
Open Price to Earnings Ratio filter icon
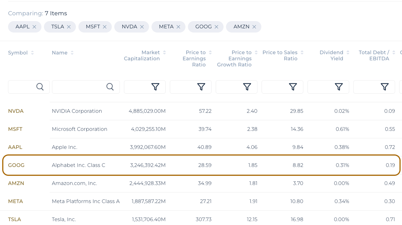pos(201,87)
